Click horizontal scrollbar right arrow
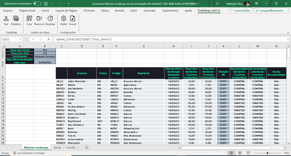The height and width of the screenshot is (156, 291). point(285,148)
